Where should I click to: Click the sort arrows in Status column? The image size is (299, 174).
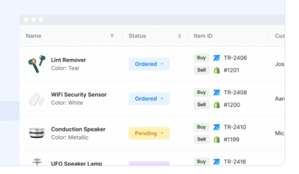click(179, 36)
